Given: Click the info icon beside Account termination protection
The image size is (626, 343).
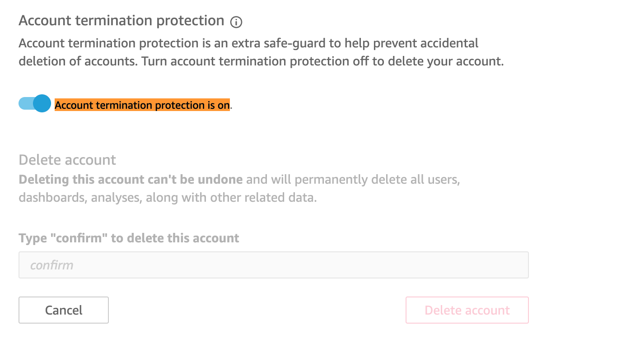Looking at the screenshot, I should coord(236,22).
